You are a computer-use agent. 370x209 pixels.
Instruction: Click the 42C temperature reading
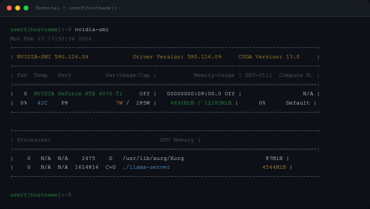click(42, 103)
